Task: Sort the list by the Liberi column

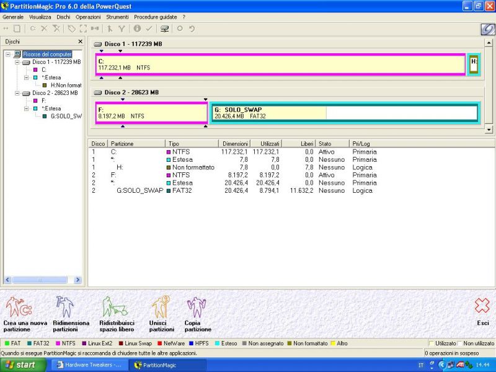Action: [299, 144]
